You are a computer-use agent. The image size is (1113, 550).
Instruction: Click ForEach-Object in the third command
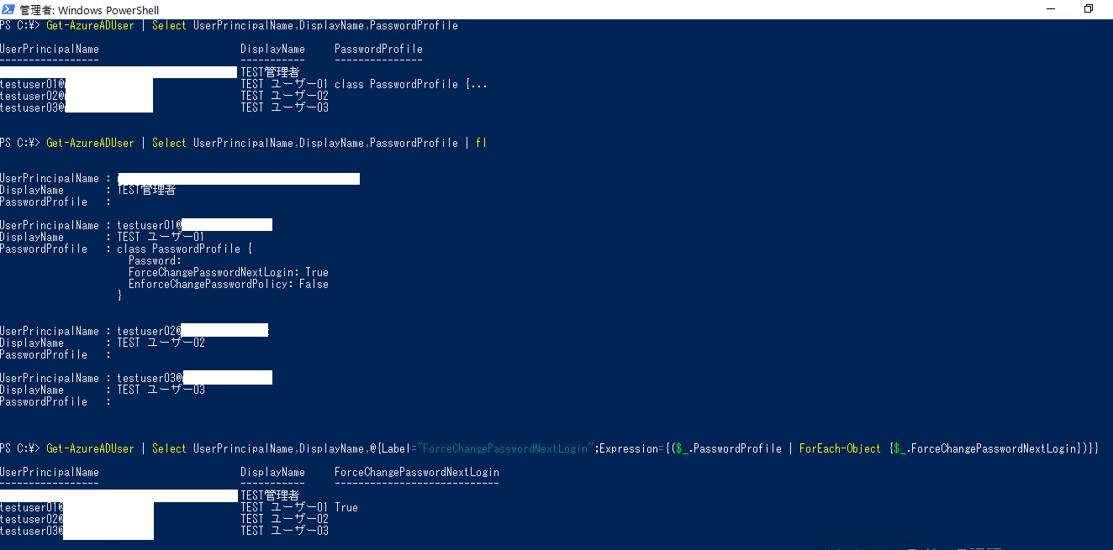coord(840,449)
